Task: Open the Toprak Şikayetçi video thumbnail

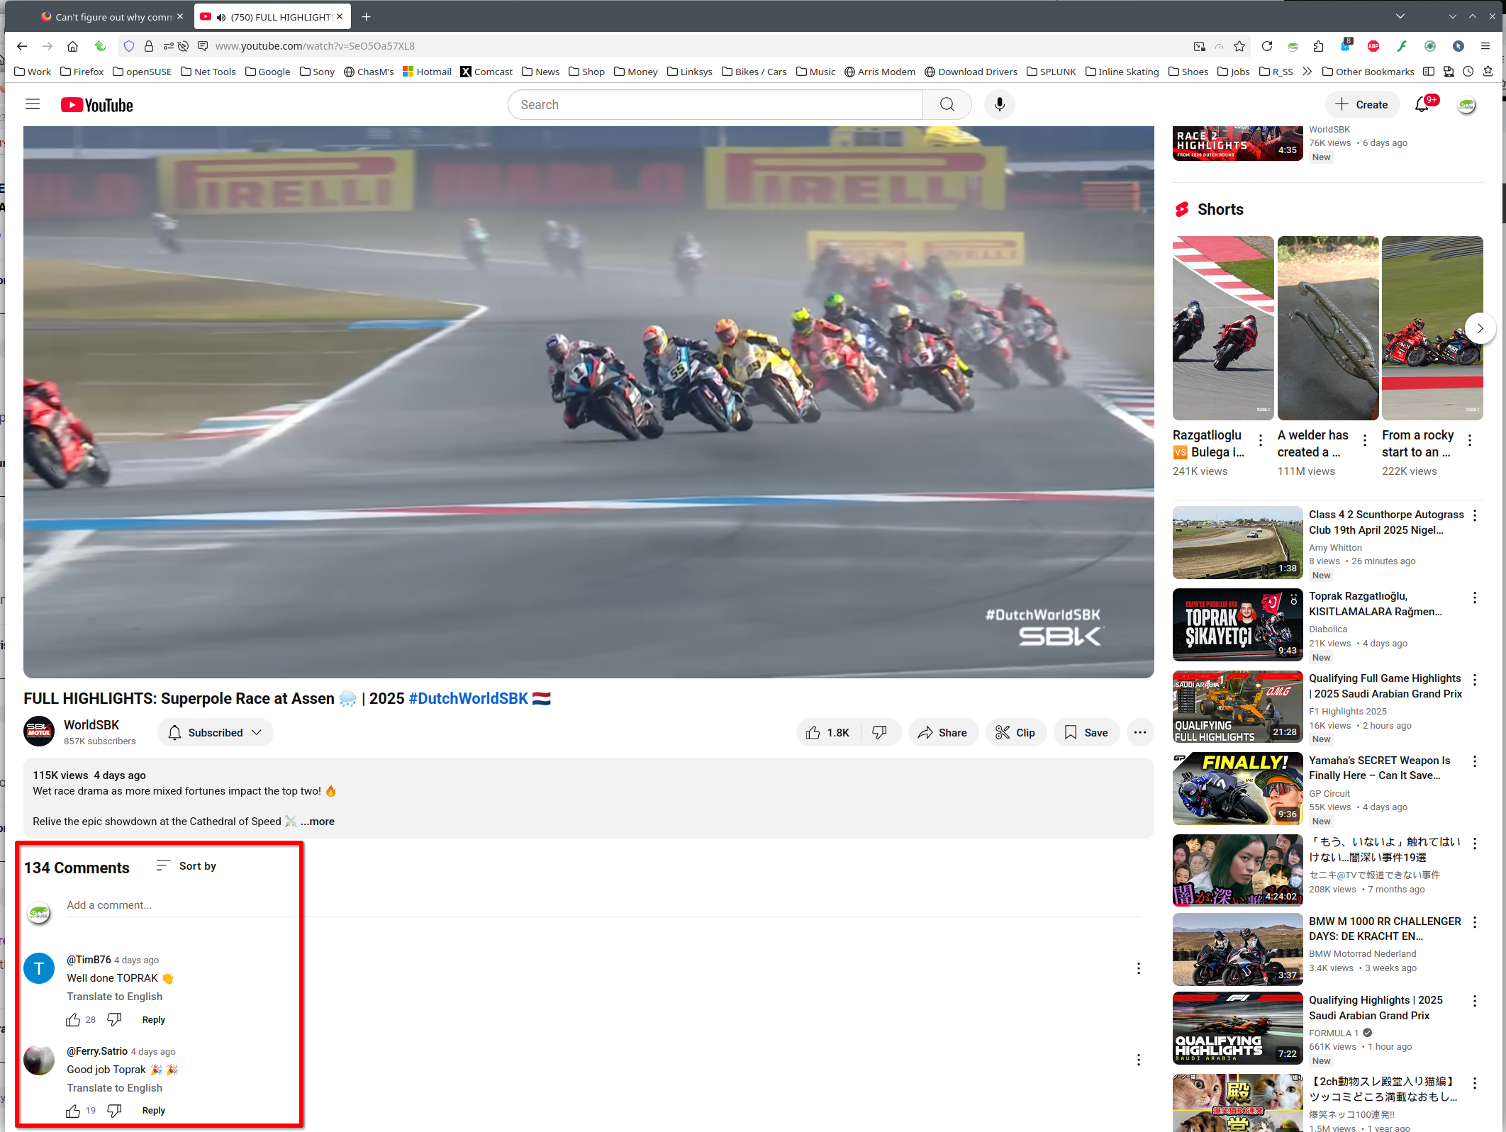Action: click(x=1237, y=624)
